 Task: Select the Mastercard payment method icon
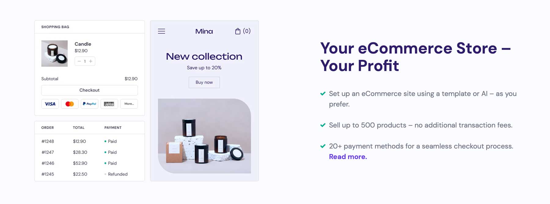(x=70, y=104)
